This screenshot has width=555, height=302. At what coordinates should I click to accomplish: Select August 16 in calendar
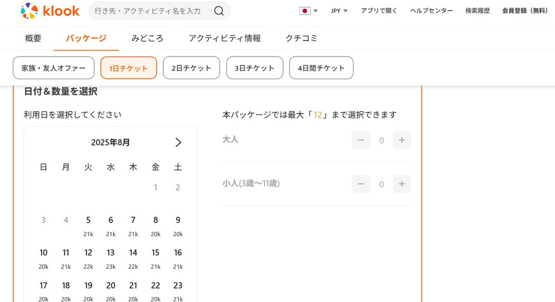[x=178, y=259]
